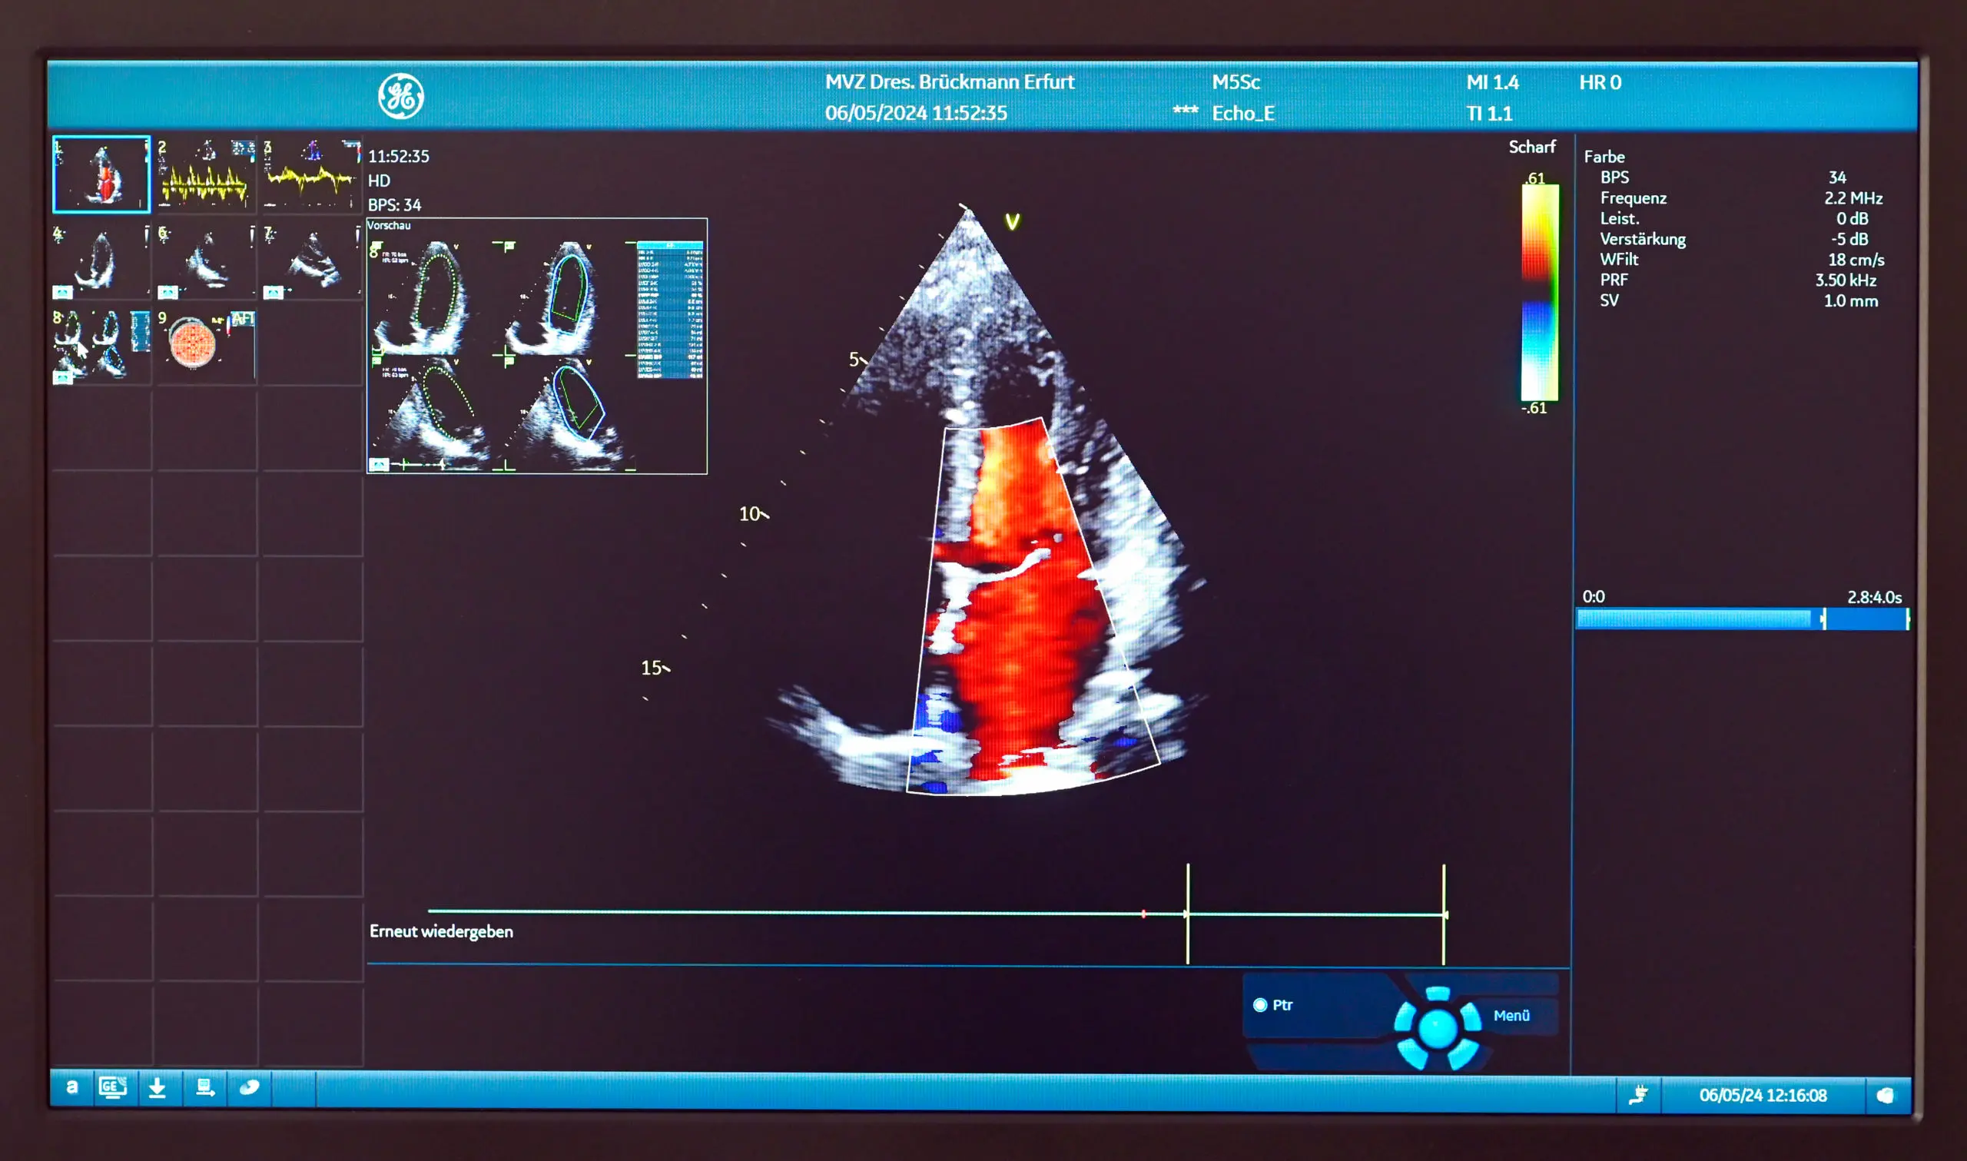Click the 'a' icon in bottom bar
The height and width of the screenshot is (1161, 1967).
(72, 1087)
